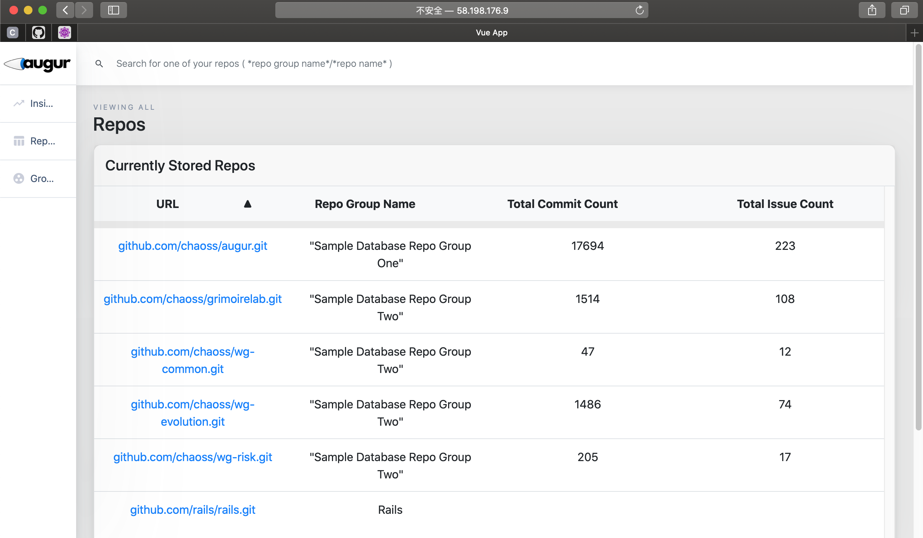Screen dimensions: 923x538
Task: Click the purple GraphQL pinned tab icon
Action: click(65, 32)
